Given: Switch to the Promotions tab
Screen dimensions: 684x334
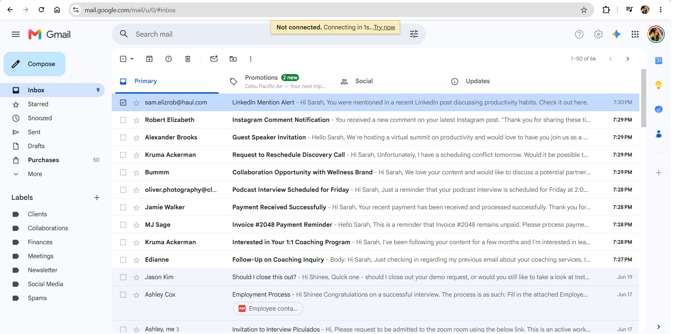Looking at the screenshot, I should [278, 81].
